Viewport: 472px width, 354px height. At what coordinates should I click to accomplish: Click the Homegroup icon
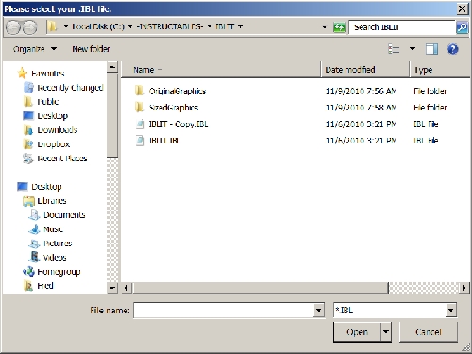(28, 271)
